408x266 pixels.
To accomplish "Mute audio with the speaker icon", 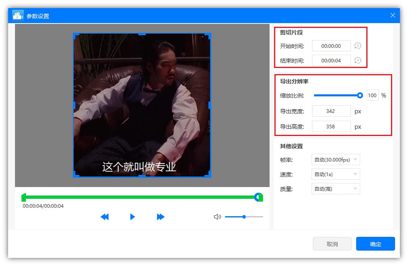I will (x=217, y=217).
